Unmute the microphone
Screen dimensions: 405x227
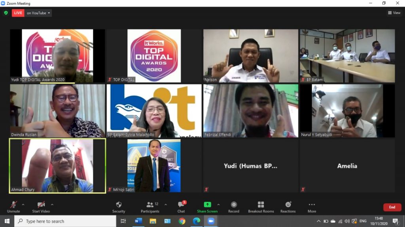pos(13,206)
